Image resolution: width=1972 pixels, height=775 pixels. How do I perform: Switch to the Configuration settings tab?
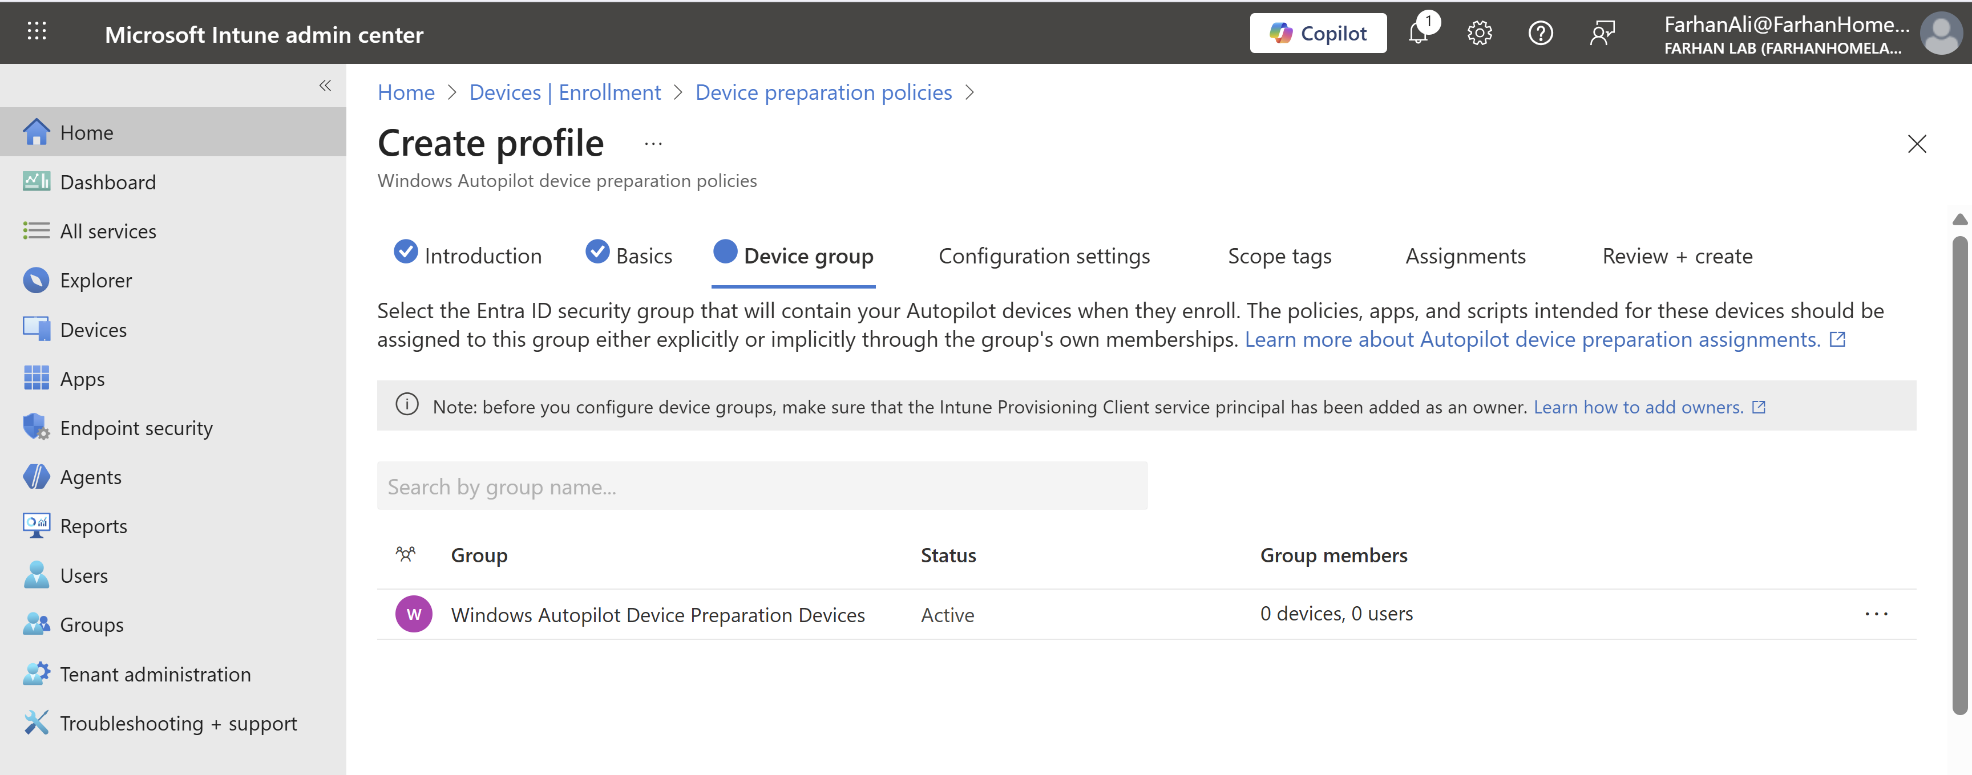tap(1044, 255)
